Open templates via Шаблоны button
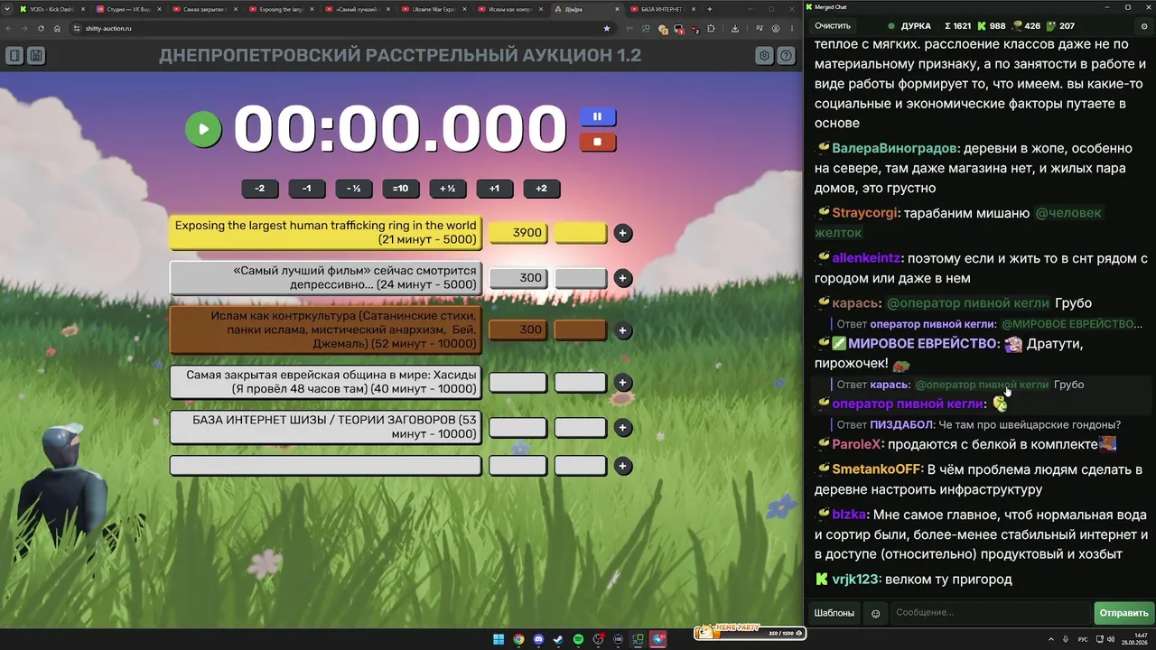 click(834, 613)
